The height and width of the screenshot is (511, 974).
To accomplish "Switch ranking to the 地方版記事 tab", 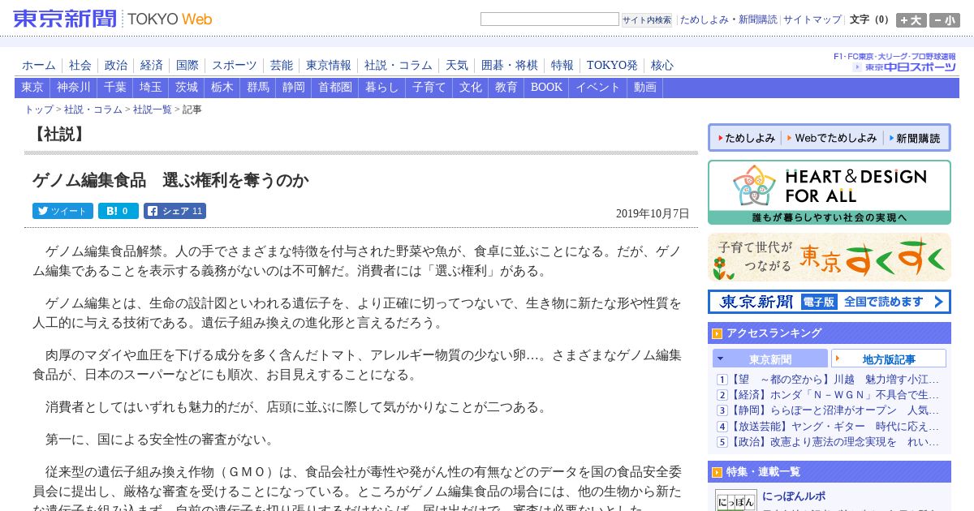I will 889,359.
